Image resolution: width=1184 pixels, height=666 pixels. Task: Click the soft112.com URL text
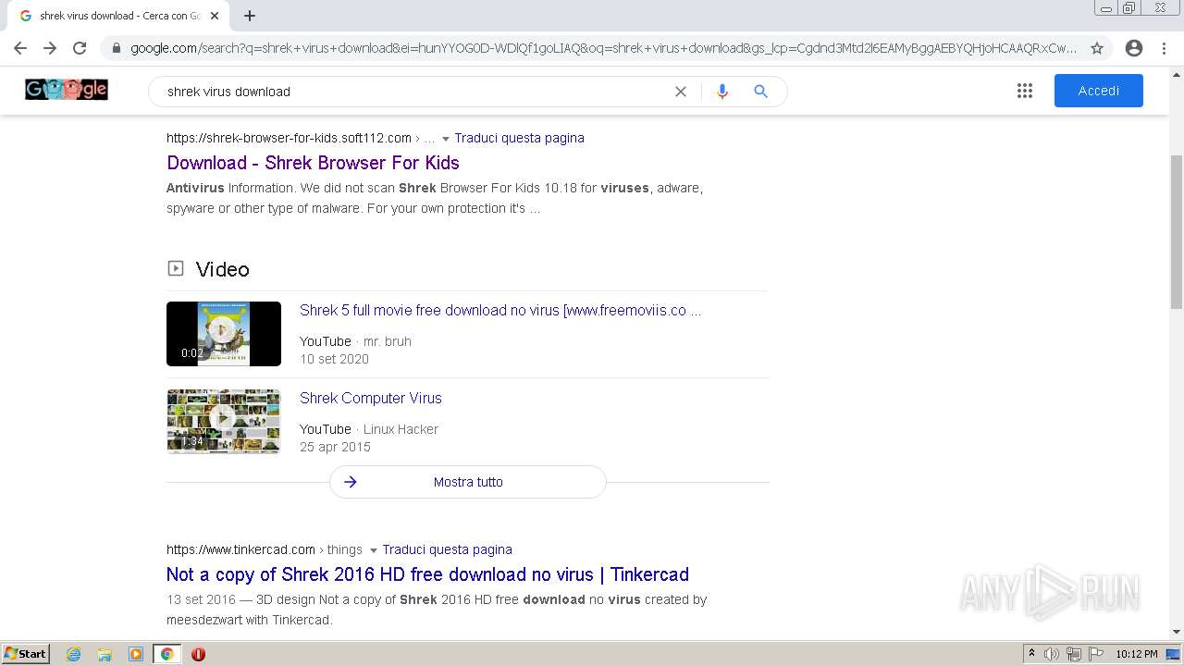tap(289, 138)
